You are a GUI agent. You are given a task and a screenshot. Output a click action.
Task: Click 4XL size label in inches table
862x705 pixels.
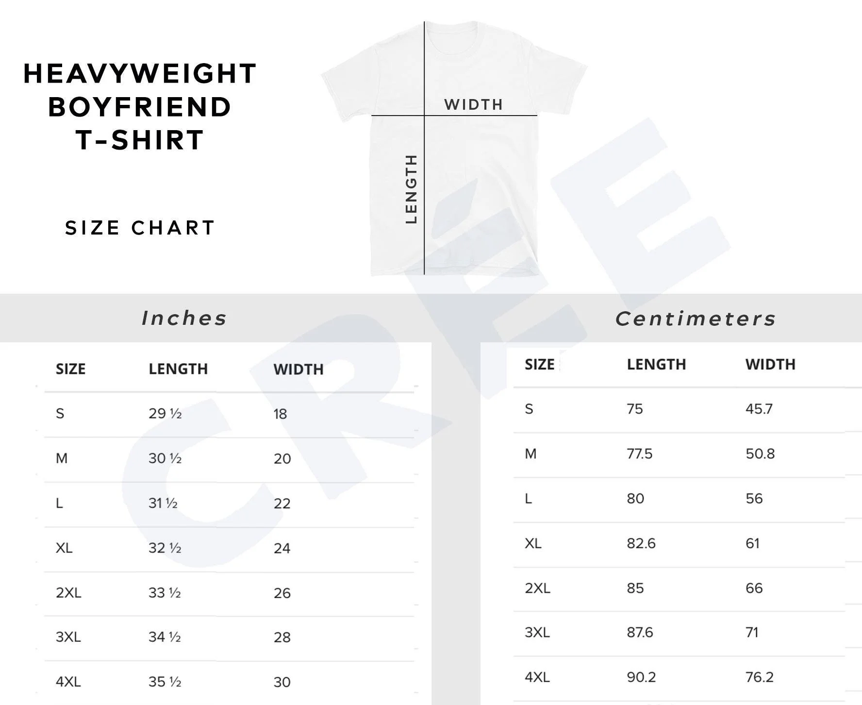pos(68,682)
